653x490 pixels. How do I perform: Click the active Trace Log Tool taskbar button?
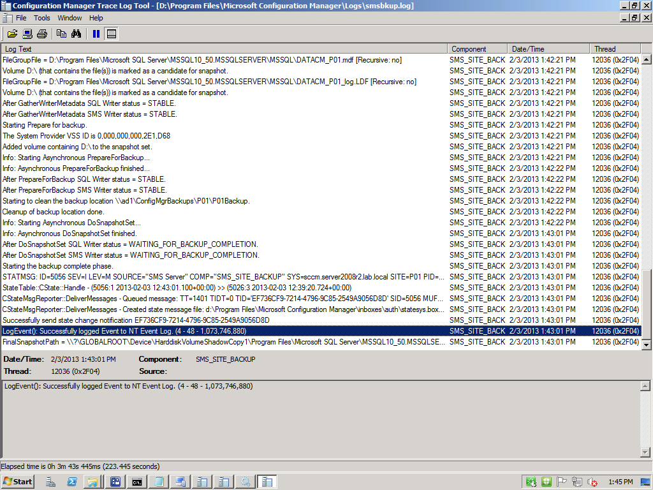(x=267, y=482)
